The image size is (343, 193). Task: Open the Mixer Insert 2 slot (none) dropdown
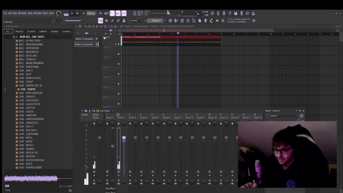(284, 116)
